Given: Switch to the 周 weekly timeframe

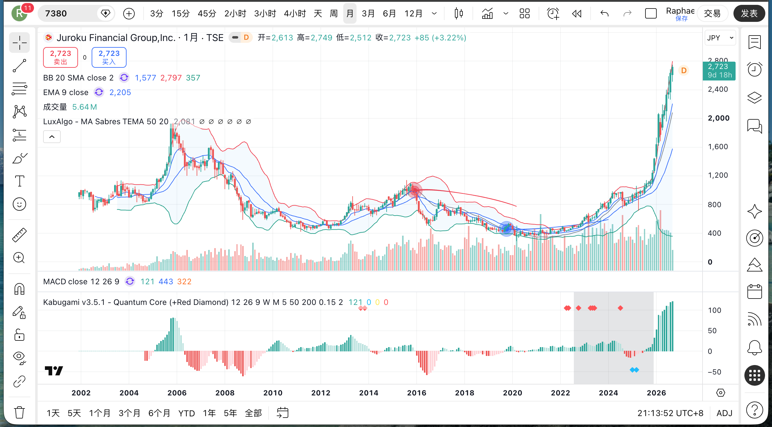Looking at the screenshot, I should [334, 13].
